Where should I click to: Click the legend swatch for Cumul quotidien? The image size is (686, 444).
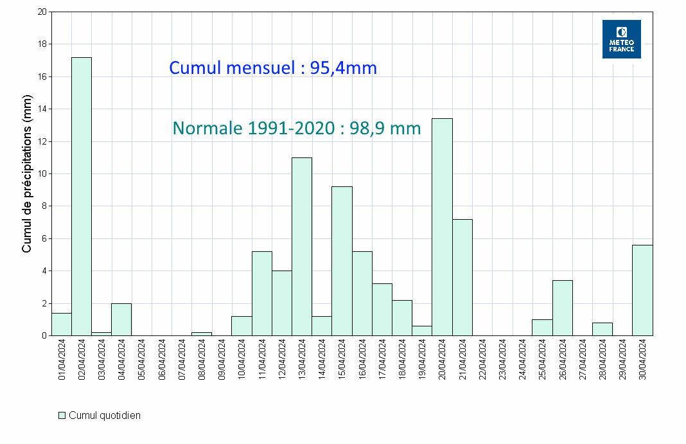tap(62, 415)
